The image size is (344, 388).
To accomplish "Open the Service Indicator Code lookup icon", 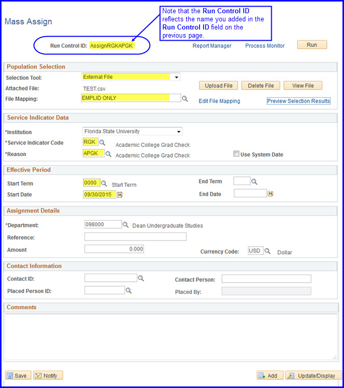I will (x=102, y=143).
